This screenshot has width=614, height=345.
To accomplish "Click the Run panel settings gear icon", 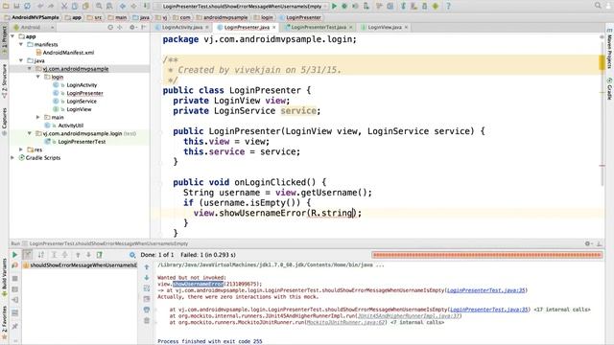I will [587, 243].
